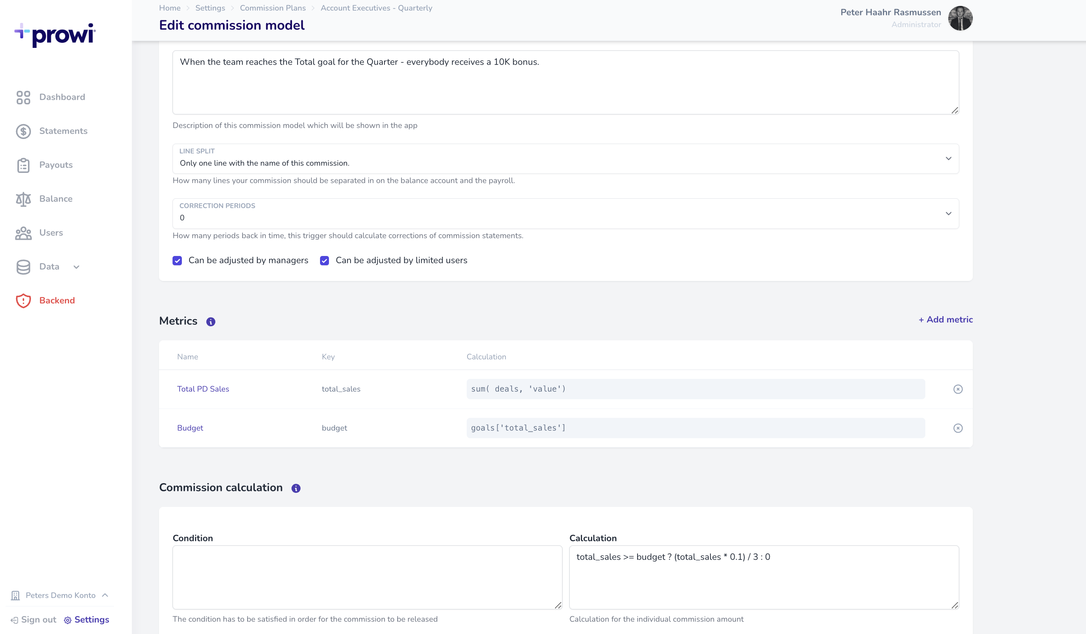The height and width of the screenshot is (634, 1086).
Task: Click the Backend shield icon
Action: [x=23, y=301]
